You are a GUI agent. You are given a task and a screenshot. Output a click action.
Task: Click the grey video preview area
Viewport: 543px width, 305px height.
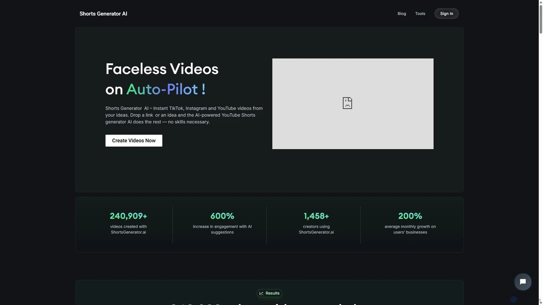tap(353, 104)
